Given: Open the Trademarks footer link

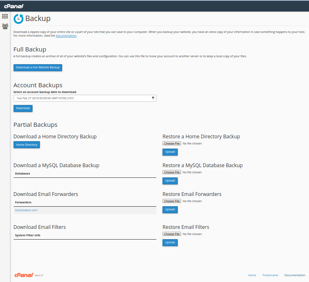Looking at the screenshot, I should 270,275.
